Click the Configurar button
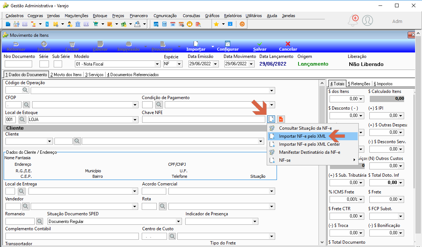The image size is (422, 247). (x=228, y=46)
